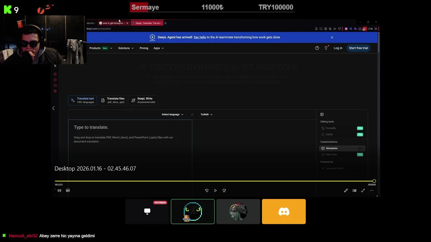
Task: Close the ome tv Google browser tab
Action: tap(127, 23)
